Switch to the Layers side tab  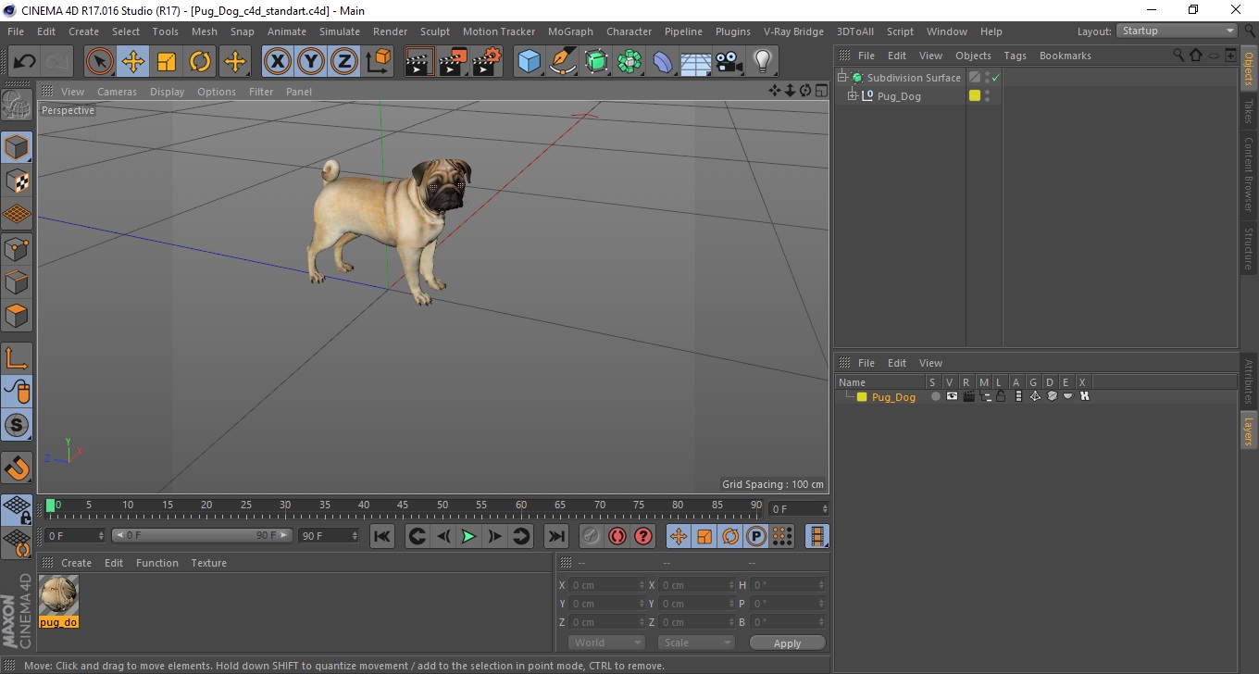[x=1249, y=431]
